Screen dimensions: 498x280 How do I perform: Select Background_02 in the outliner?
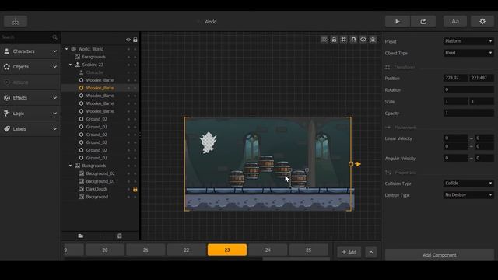pos(100,173)
